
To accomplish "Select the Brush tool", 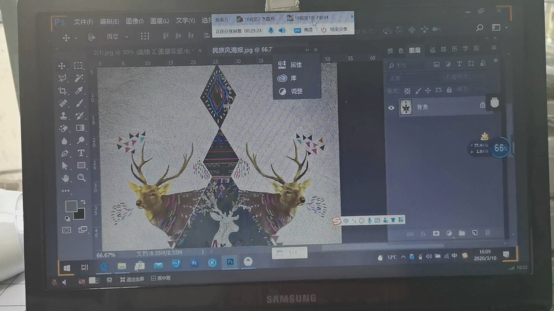I will 79,103.
